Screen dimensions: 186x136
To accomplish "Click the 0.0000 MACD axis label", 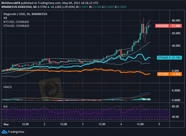I will pos(176,100).
